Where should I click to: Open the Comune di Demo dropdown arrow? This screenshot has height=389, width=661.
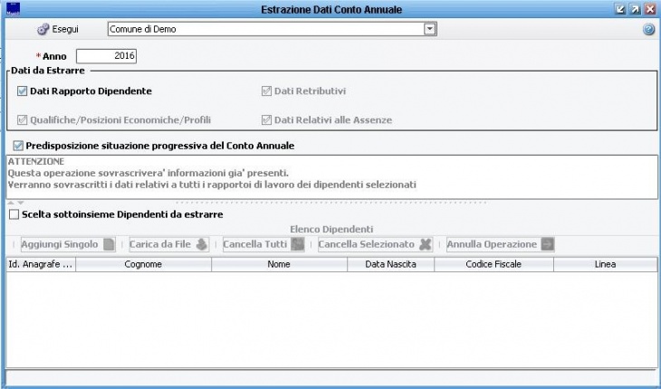429,29
